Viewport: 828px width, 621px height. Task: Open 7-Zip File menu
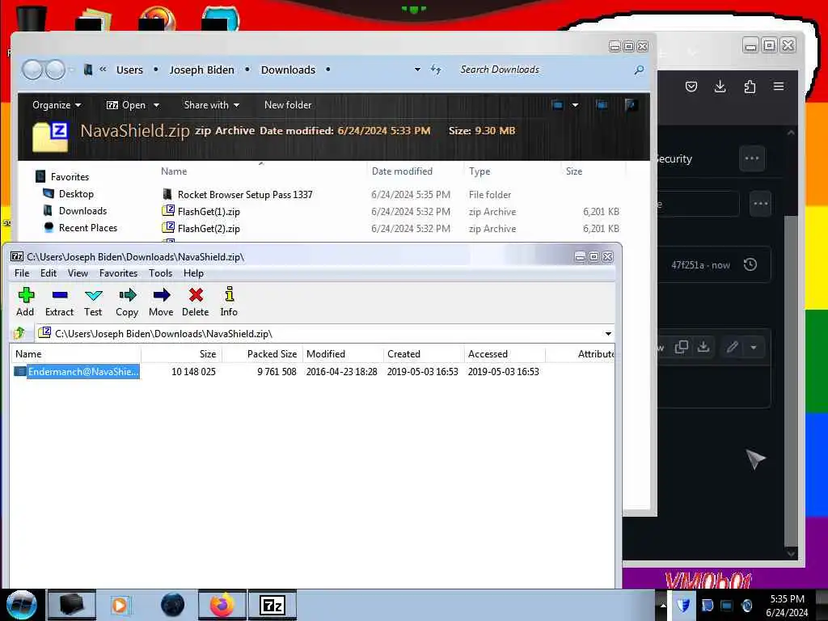(22, 273)
